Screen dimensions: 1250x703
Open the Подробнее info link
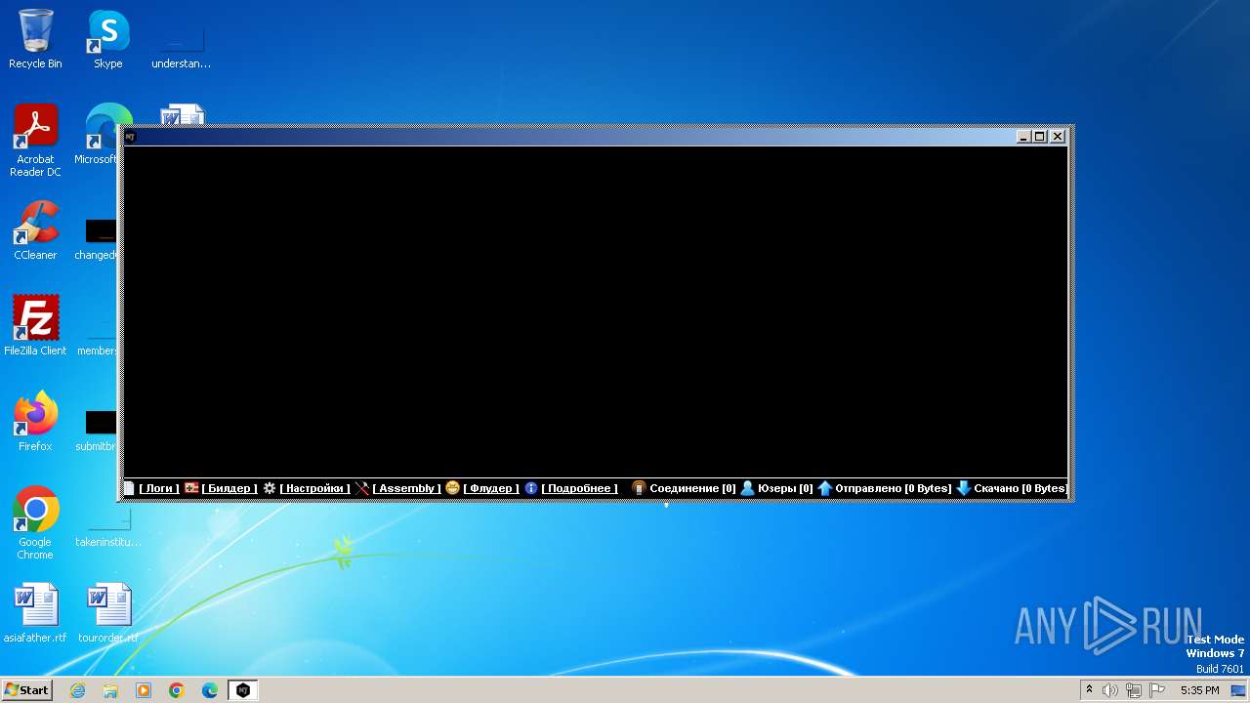(579, 488)
